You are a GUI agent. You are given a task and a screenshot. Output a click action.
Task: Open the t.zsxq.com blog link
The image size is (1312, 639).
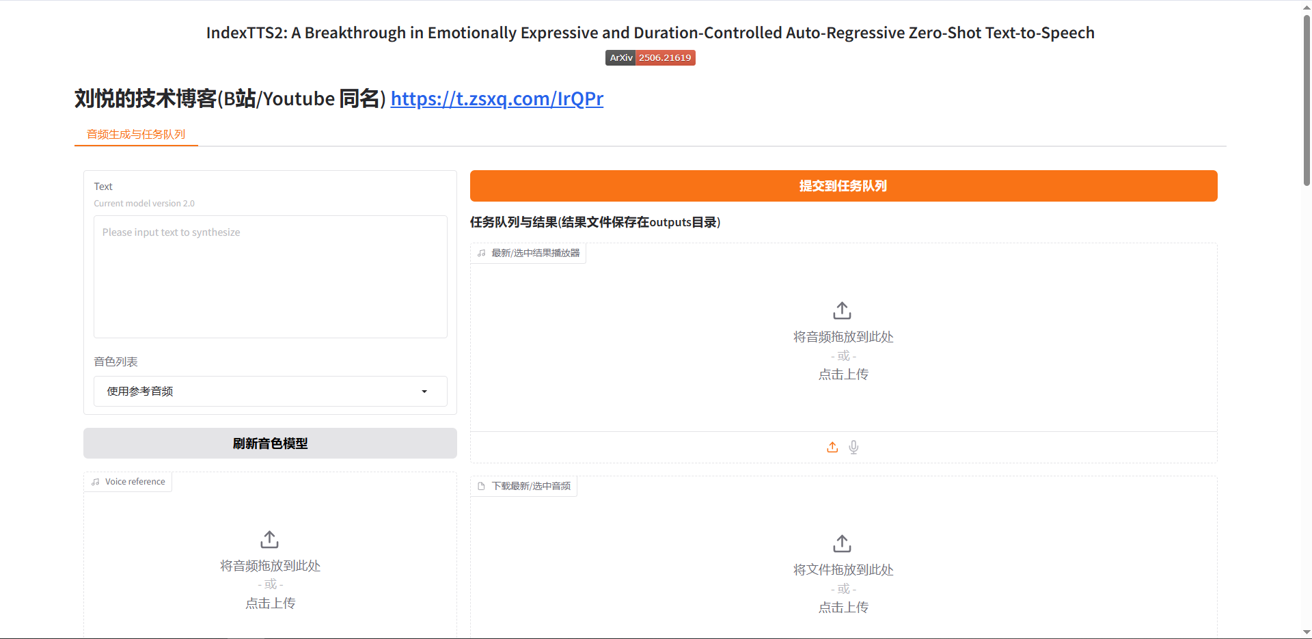pyautogui.click(x=497, y=99)
